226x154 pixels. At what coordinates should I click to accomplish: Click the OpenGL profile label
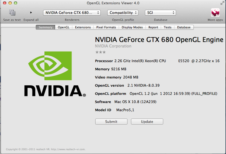tap(123, 20)
